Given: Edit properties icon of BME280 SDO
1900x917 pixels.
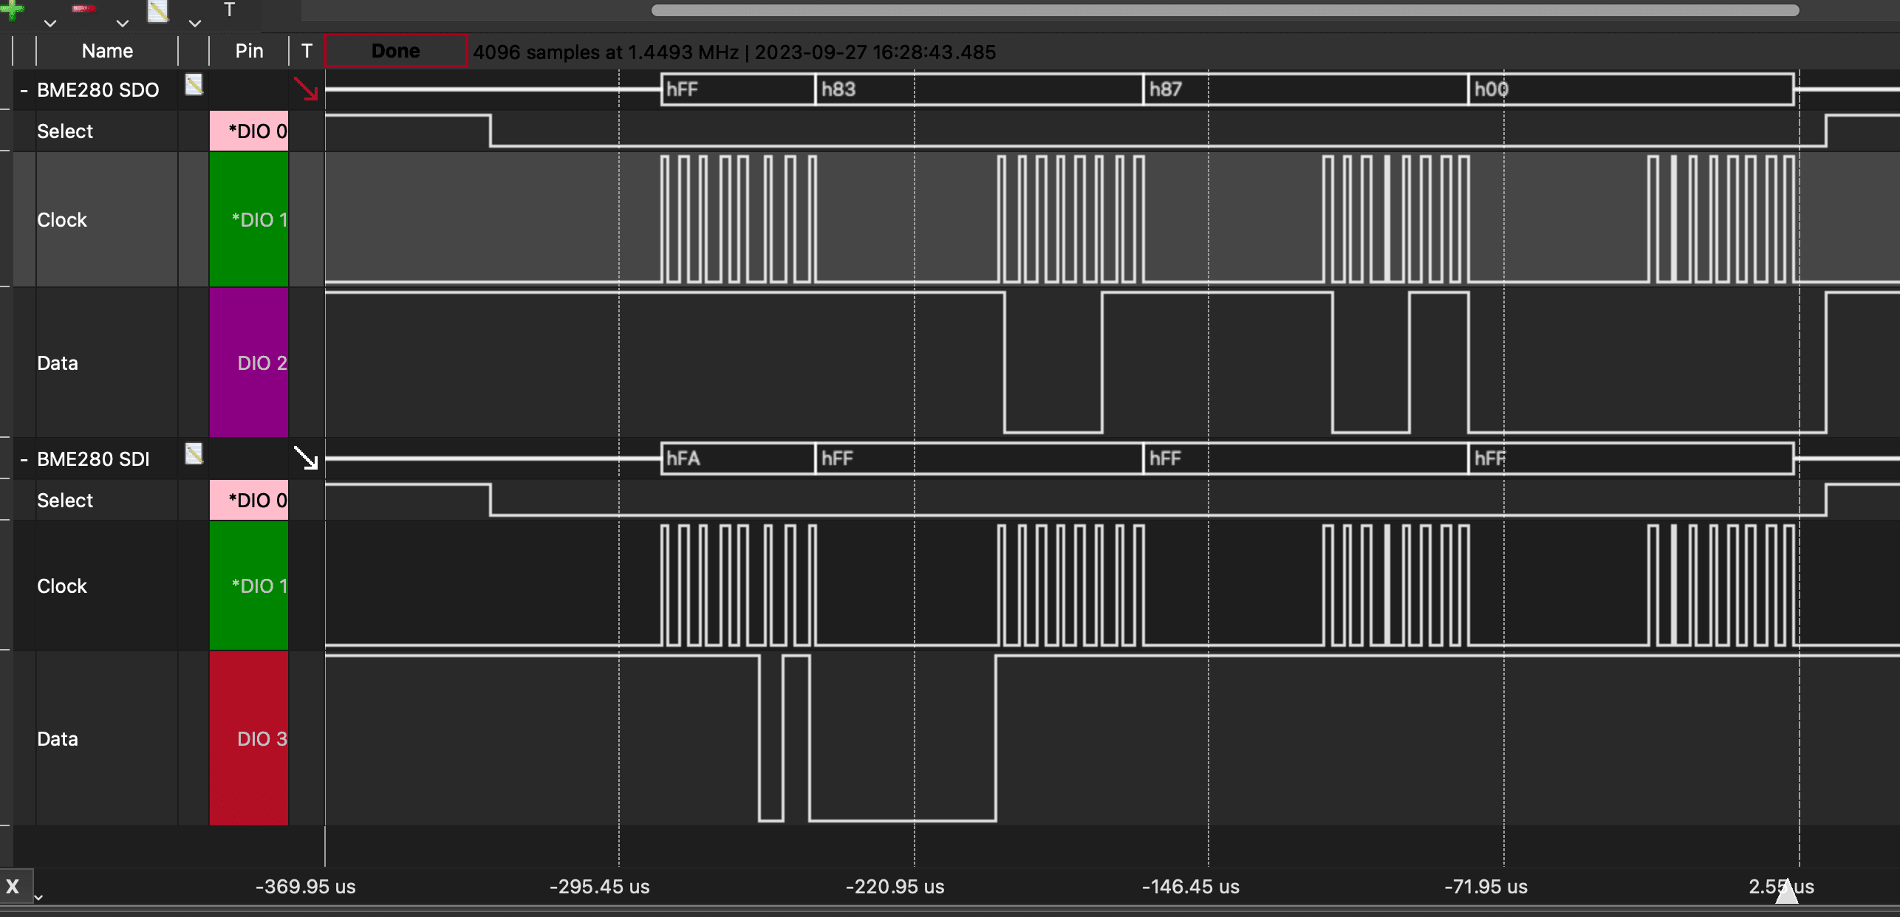Looking at the screenshot, I should (x=194, y=85).
